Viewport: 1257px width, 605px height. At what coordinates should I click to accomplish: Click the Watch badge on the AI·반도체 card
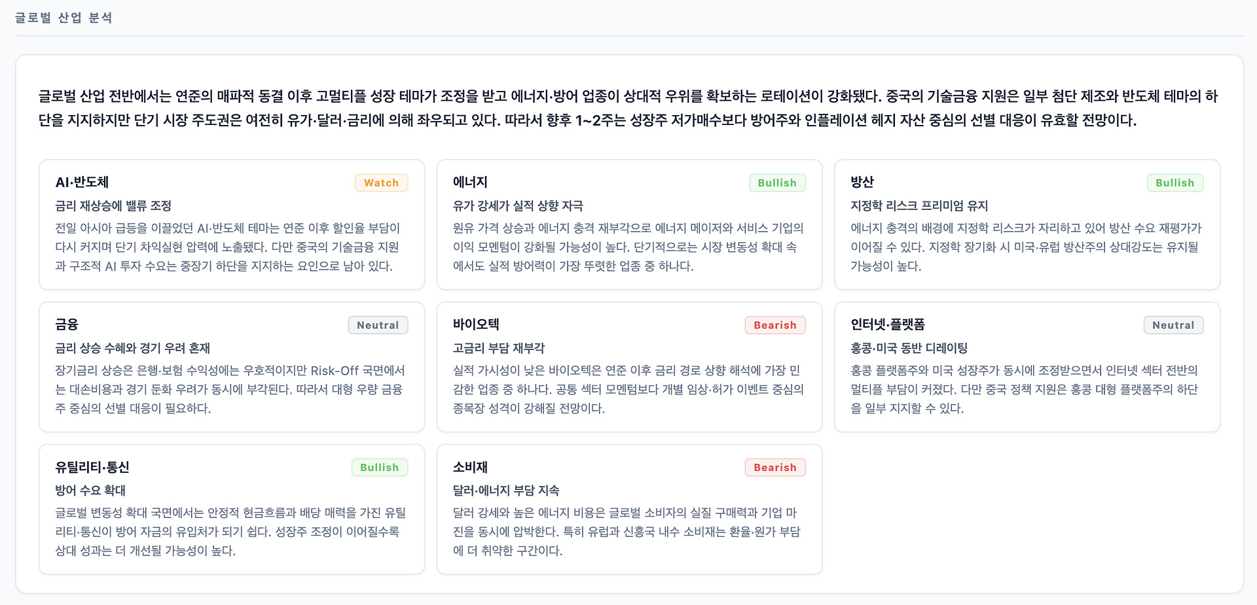click(381, 183)
